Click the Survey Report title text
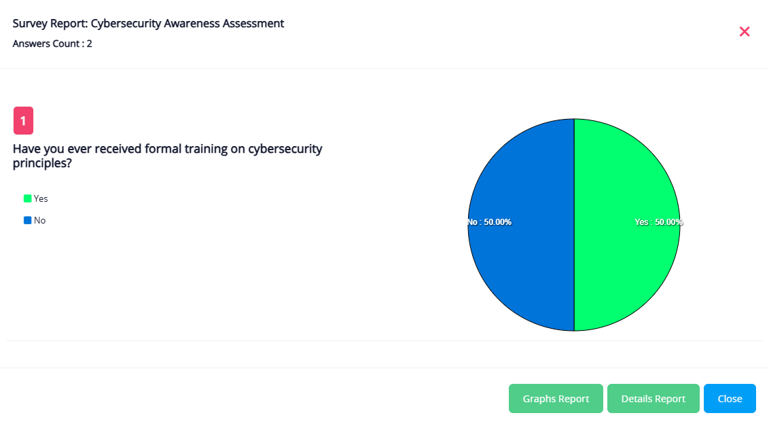The width and height of the screenshot is (769, 426). click(x=148, y=24)
